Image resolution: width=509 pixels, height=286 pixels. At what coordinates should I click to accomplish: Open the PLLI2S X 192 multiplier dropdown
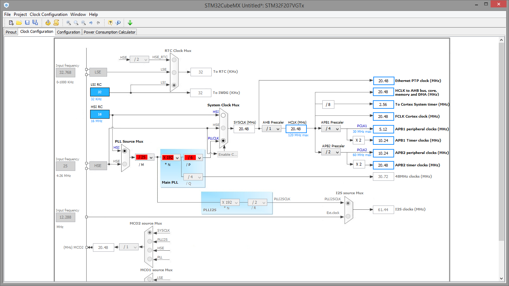tap(230, 202)
